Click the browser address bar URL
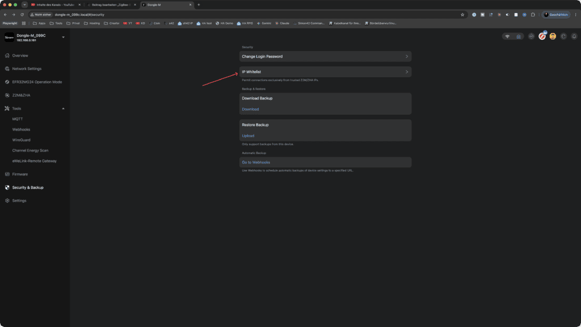Screen dimensions: 581x327 [79, 15]
